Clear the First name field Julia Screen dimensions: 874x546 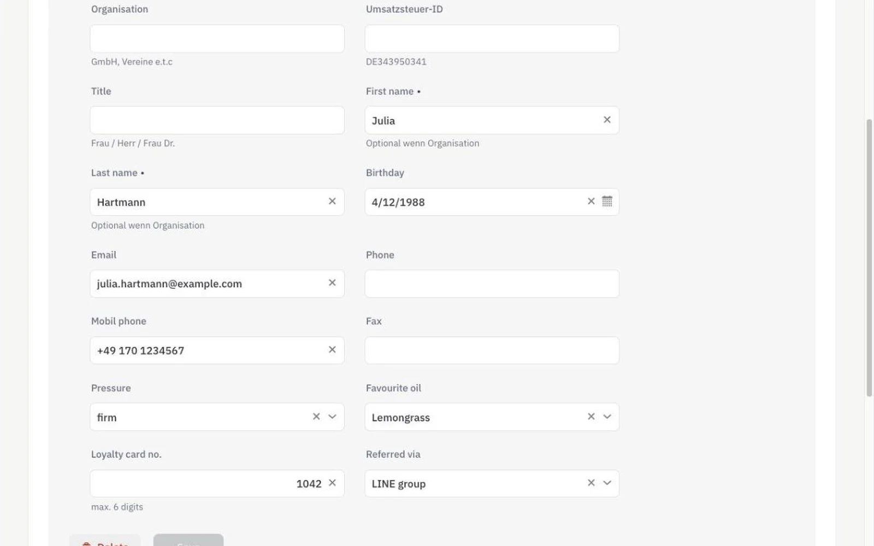coord(607,120)
